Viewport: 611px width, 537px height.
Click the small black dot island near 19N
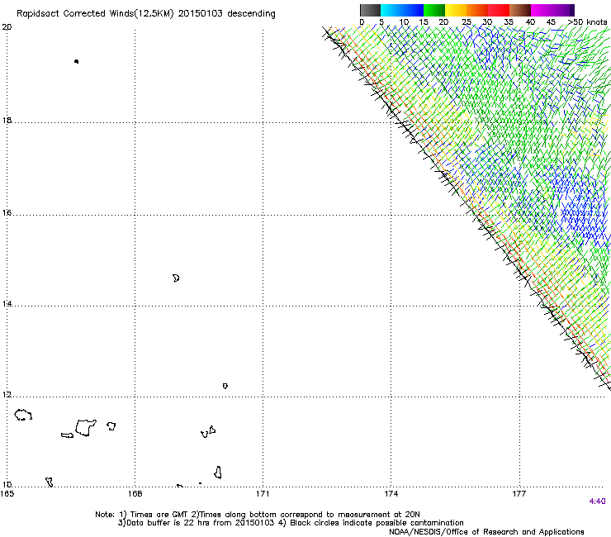[76, 61]
